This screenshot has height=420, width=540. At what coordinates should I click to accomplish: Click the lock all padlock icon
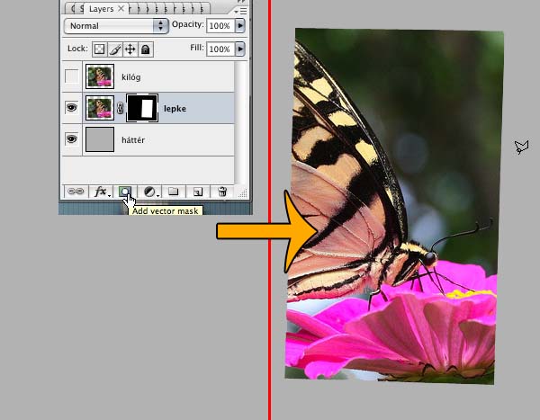(x=145, y=49)
